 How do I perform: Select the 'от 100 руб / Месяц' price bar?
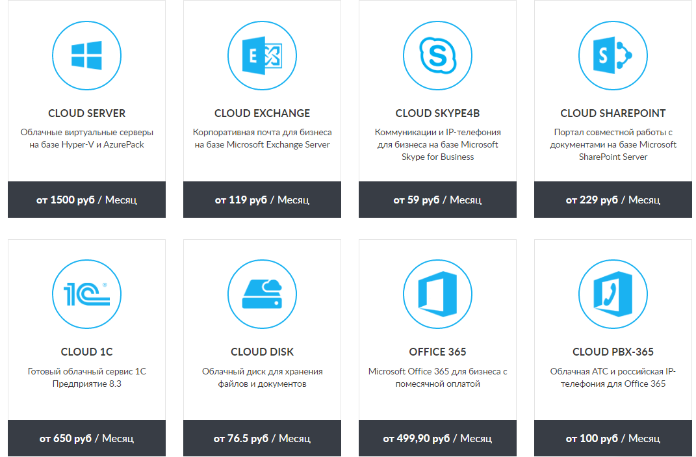pyautogui.click(x=613, y=438)
